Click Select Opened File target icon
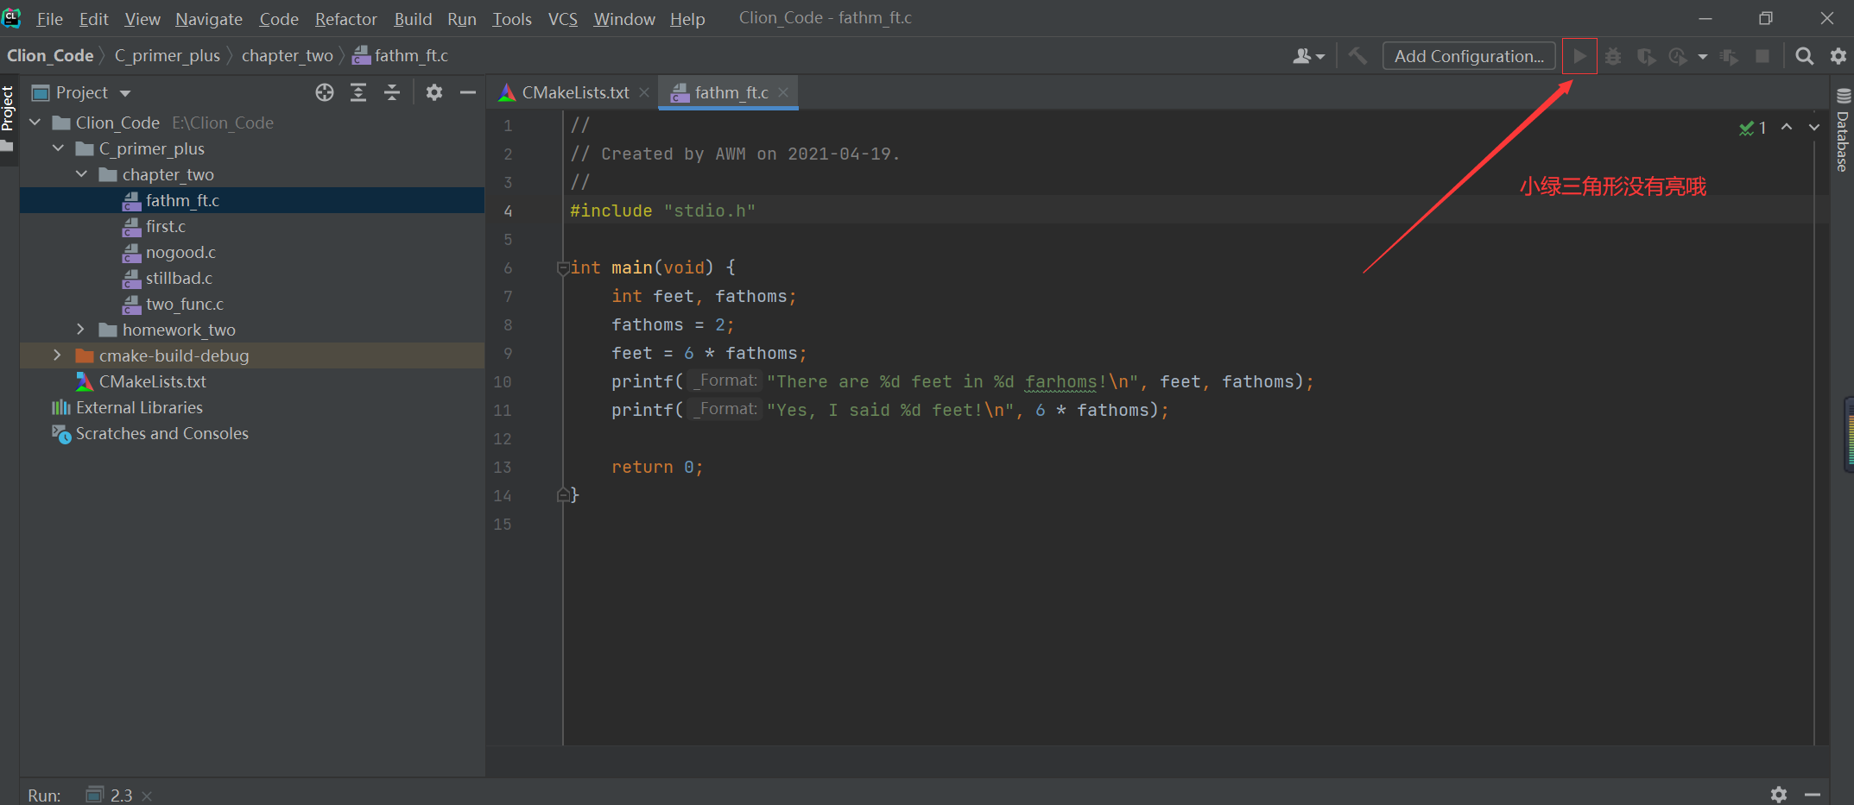Image resolution: width=1854 pixels, height=805 pixels. (325, 92)
